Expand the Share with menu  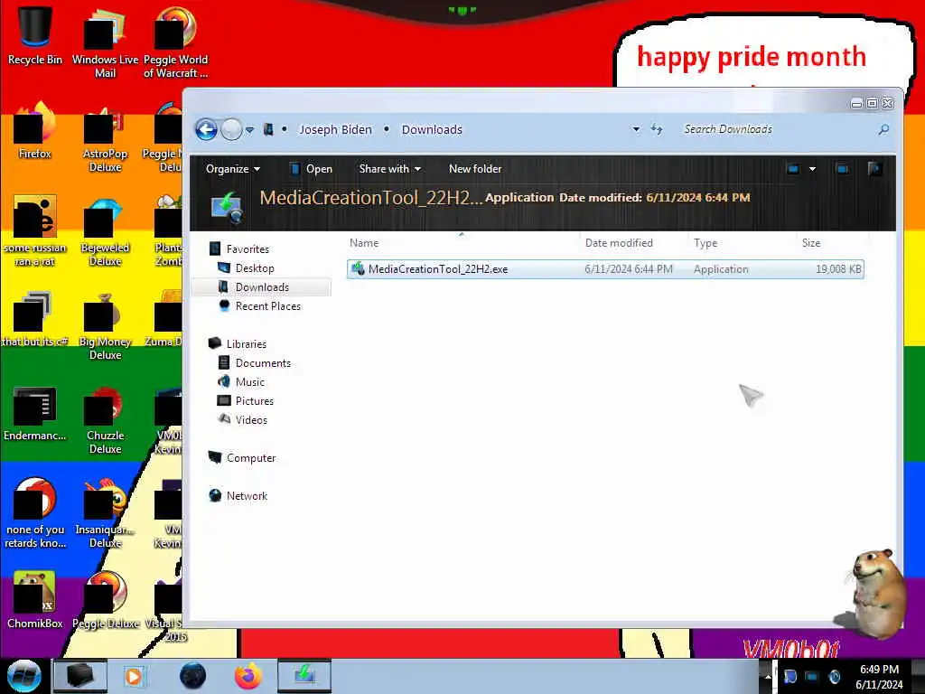coord(390,169)
